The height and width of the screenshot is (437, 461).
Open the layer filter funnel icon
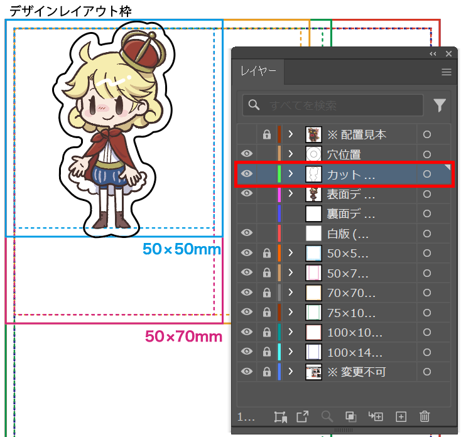point(440,105)
